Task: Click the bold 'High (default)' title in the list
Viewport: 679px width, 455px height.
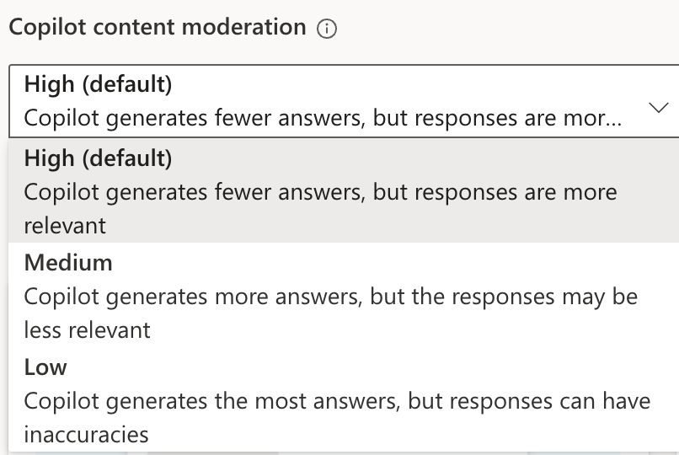Action: tap(98, 158)
